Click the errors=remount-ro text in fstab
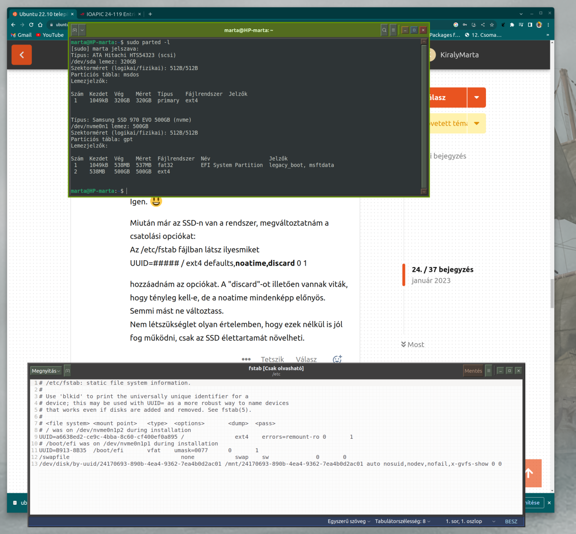 click(290, 437)
